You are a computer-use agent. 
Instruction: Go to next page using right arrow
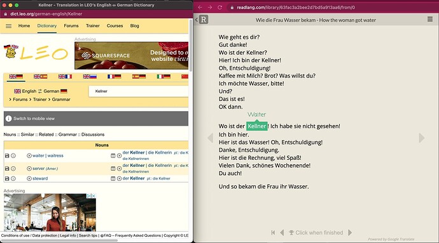(x=421, y=138)
